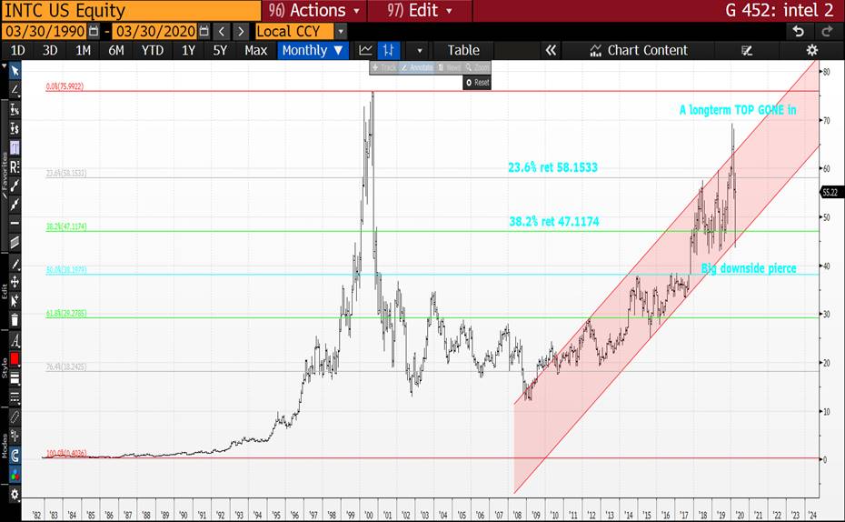Select the YTD range tab
845x522 pixels.
152,50
